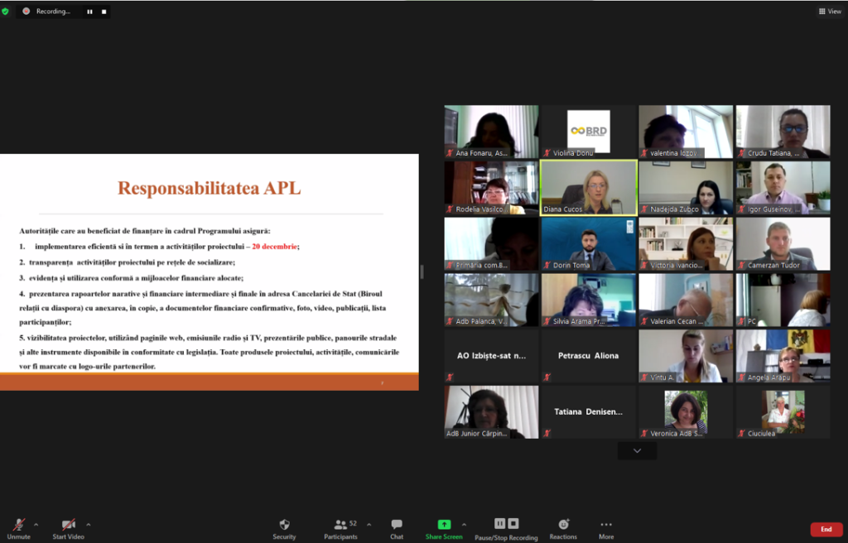The height and width of the screenshot is (543, 848).
Task: Open the Chat bubble icon
Action: pos(397,524)
